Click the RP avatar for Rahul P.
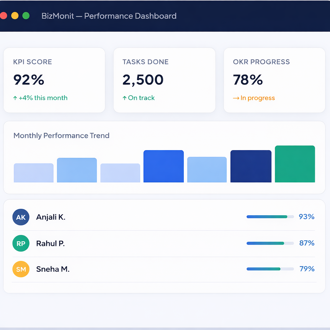This screenshot has width=330, height=330. coord(21,243)
